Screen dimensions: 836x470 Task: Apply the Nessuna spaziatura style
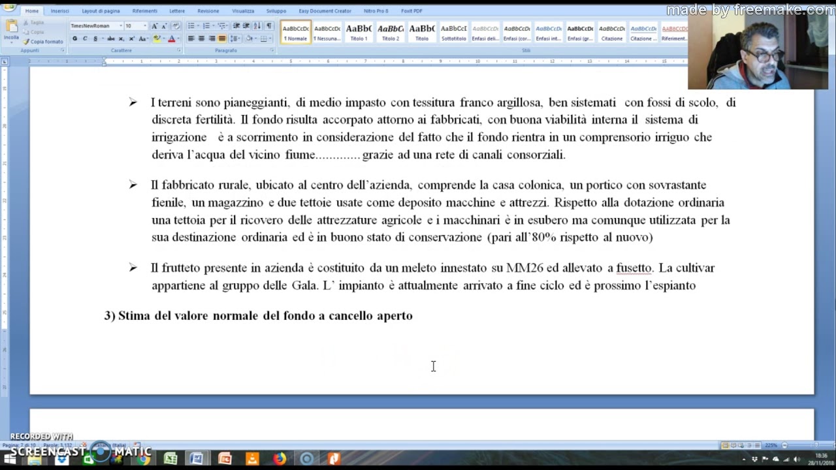click(327, 32)
